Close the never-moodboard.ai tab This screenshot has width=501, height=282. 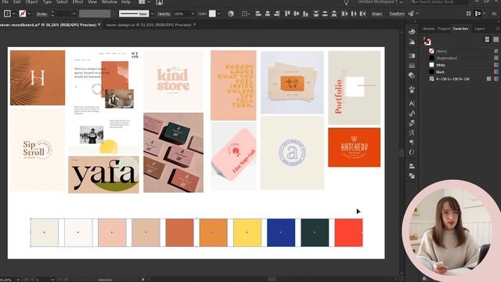(x=99, y=24)
